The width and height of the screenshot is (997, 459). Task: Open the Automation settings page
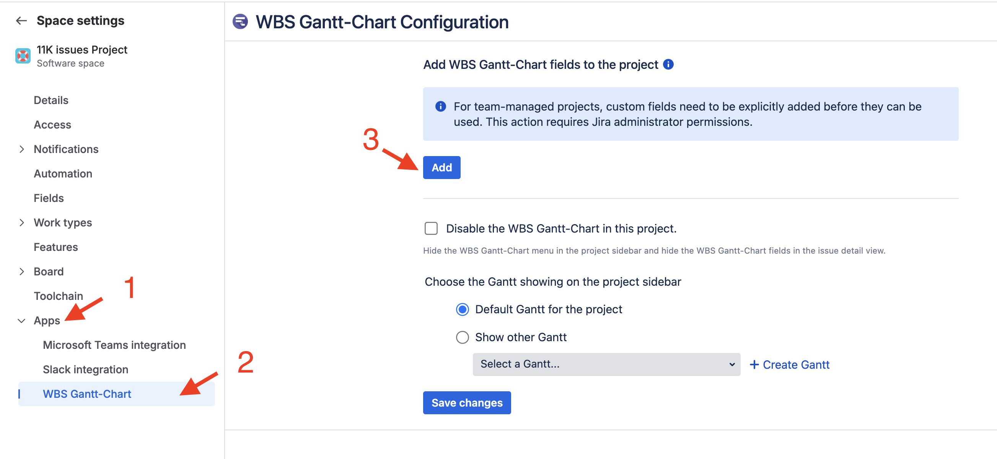pos(63,174)
